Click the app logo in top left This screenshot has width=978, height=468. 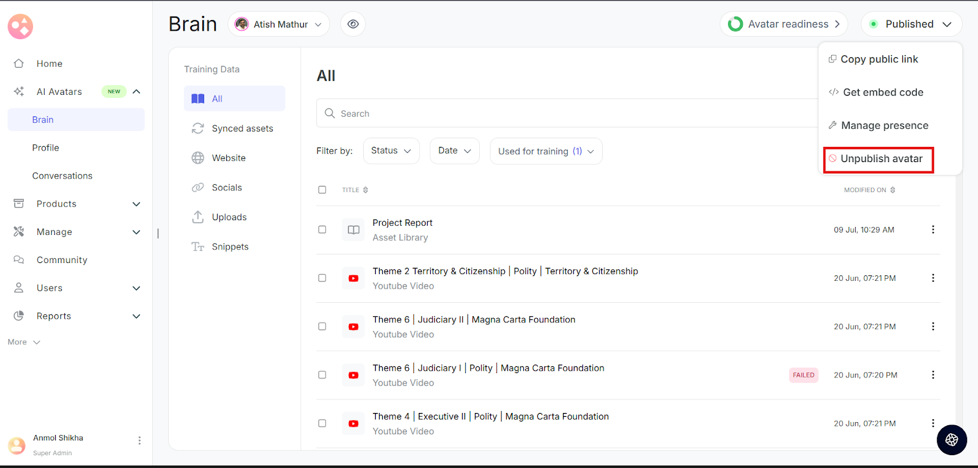pos(20,26)
